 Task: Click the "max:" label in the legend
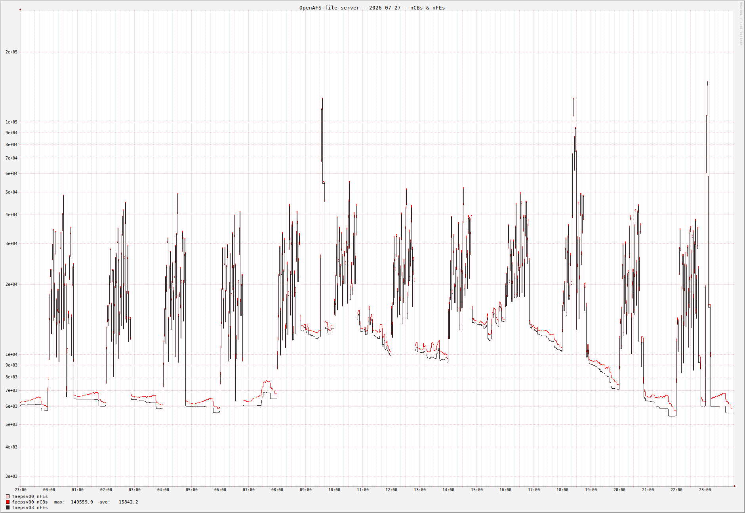point(59,502)
